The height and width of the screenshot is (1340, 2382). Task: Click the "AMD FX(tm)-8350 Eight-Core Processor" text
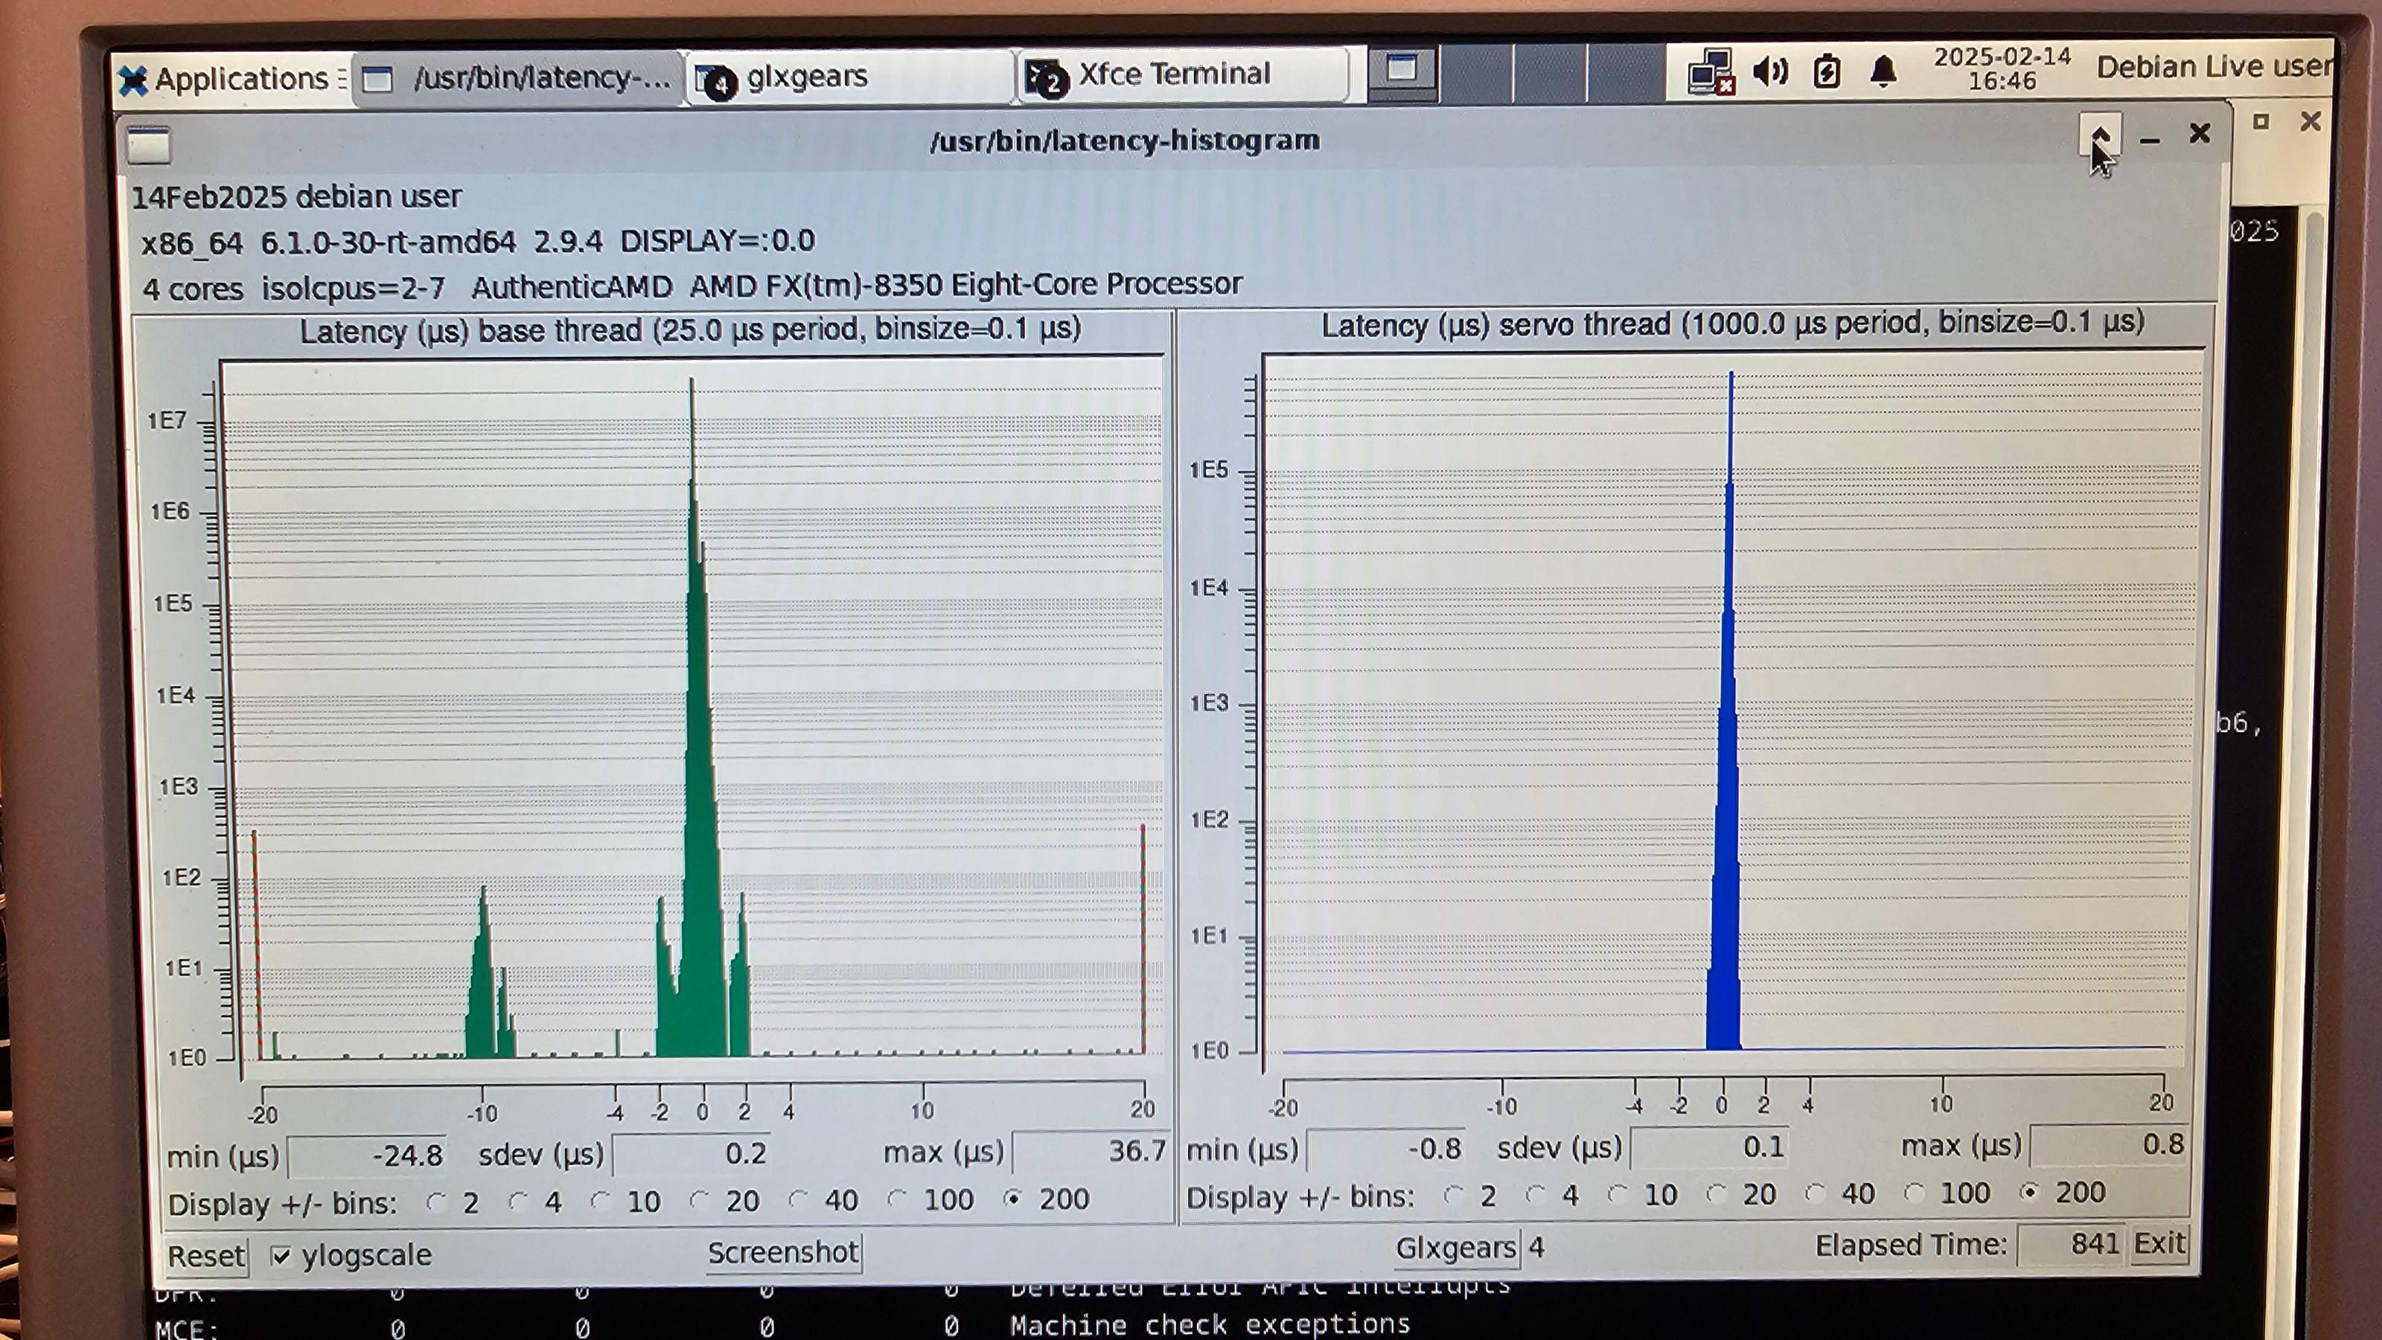click(x=965, y=285)
